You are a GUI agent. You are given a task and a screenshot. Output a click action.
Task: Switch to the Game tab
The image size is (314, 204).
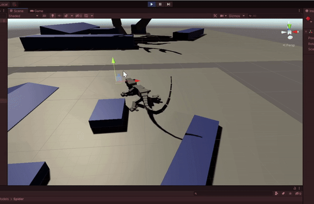pos(37,11)
